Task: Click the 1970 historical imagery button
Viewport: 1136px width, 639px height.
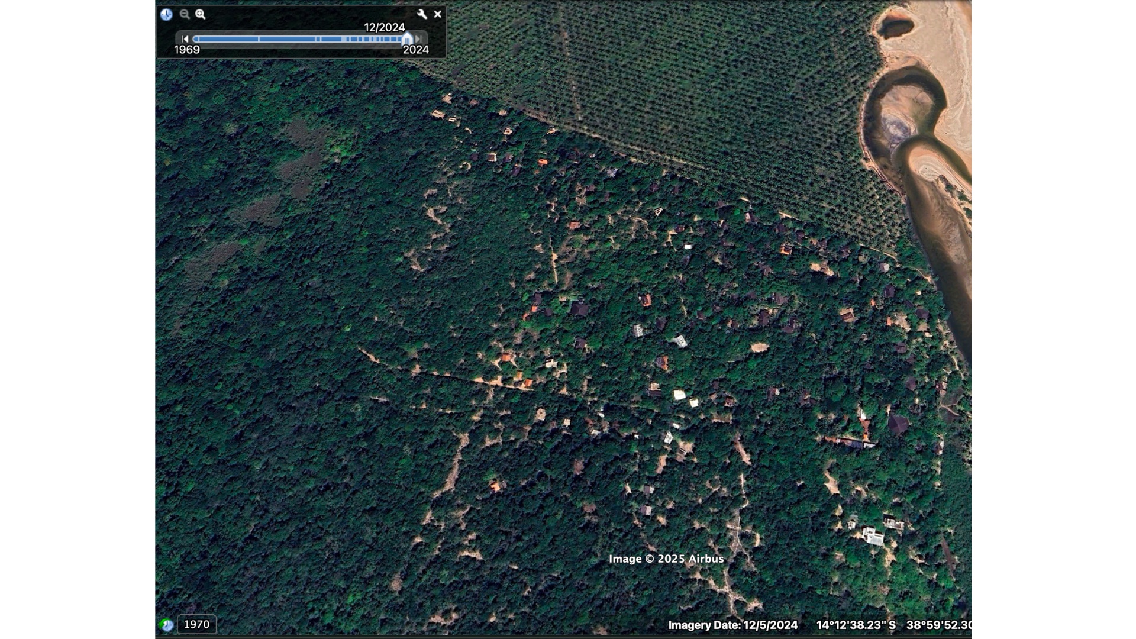Action: click(x=197, y=624)
